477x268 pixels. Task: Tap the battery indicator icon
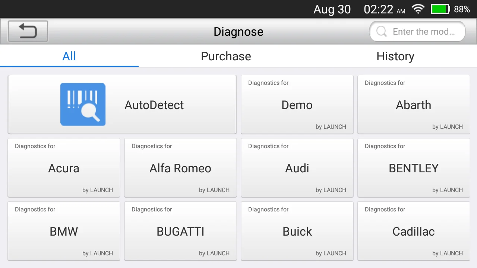point(440,9)
